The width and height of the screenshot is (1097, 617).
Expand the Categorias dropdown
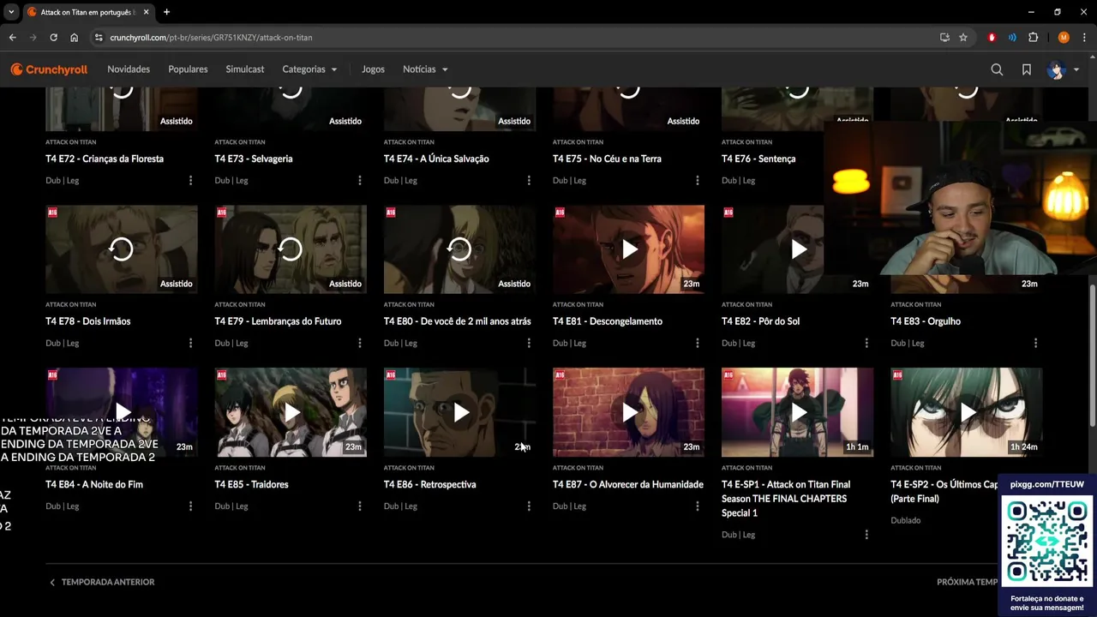(x=309, y=69)
